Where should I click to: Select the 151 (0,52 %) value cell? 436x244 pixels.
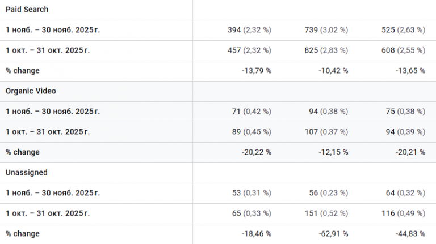pyautogui.click(x=326, y=213)
